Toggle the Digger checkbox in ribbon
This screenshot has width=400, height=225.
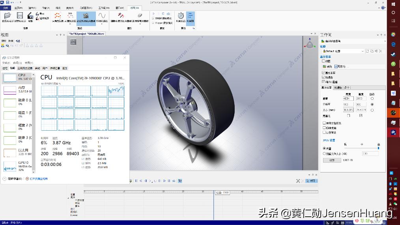(153, 23)
